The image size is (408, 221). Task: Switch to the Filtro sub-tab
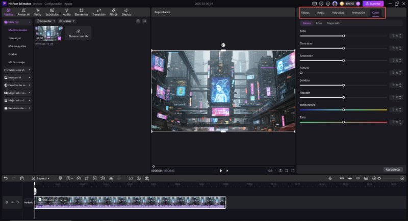click(x=319, y=23)
